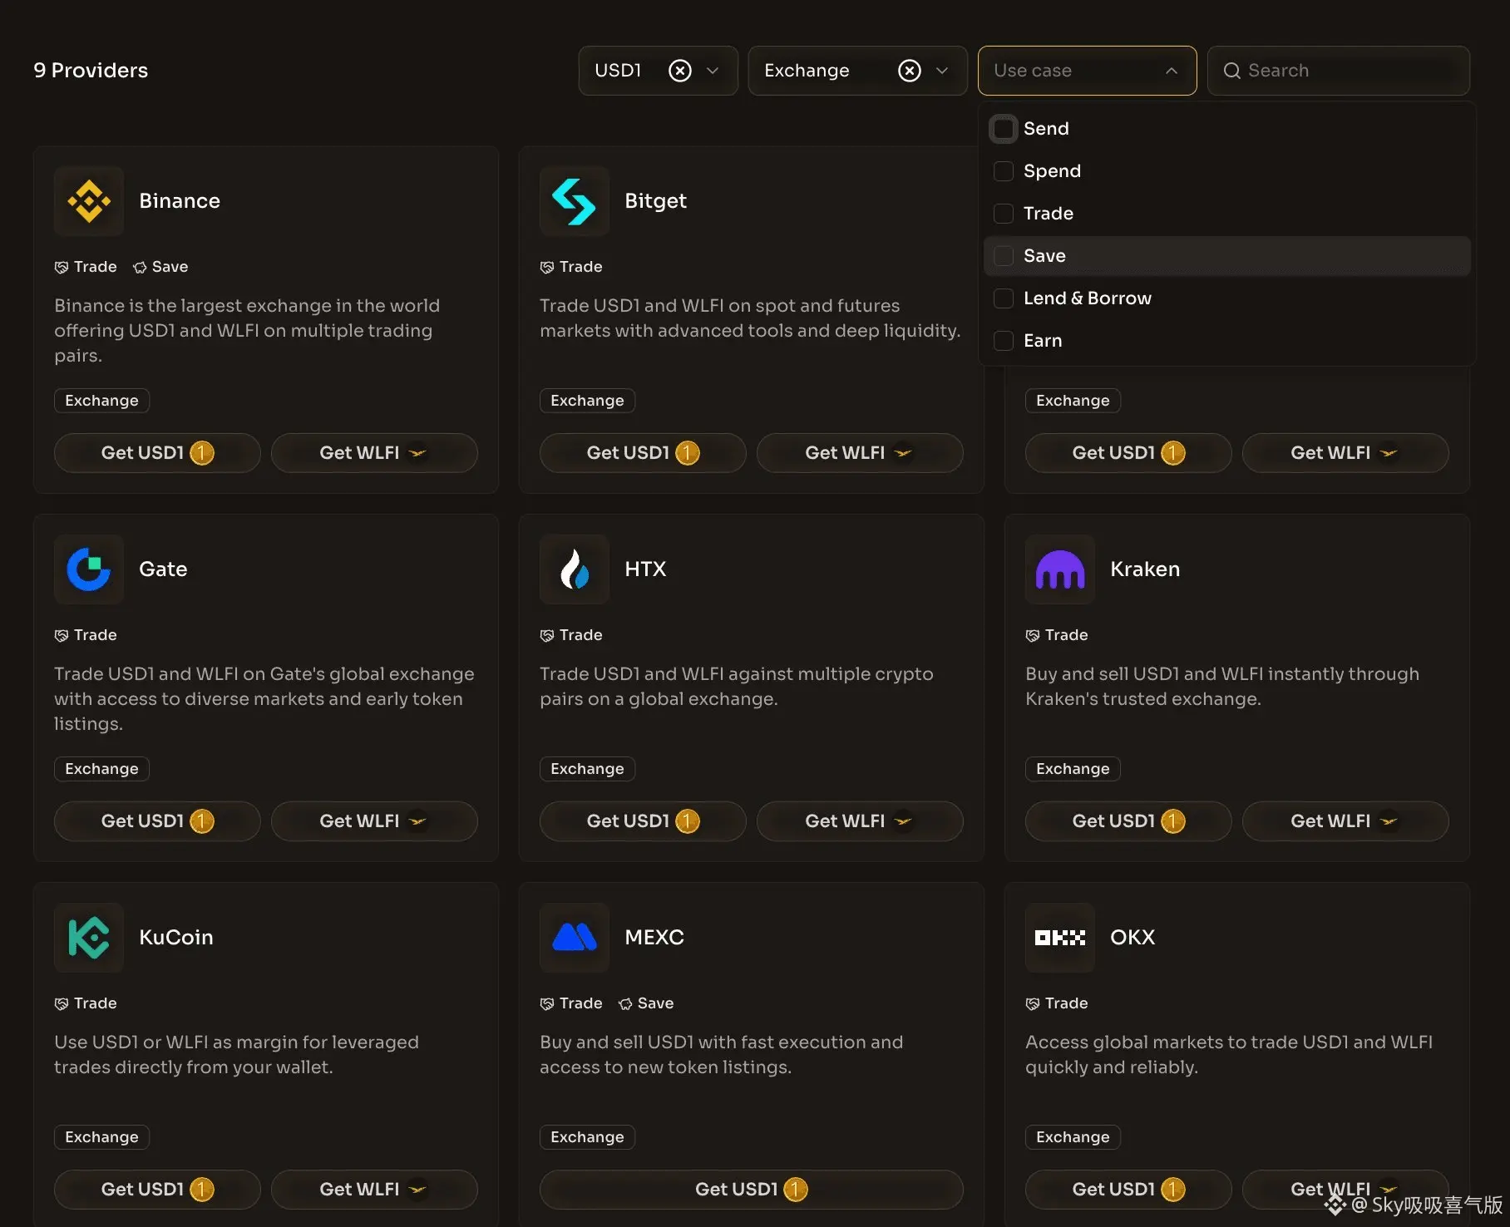
Task: Collapse the Use case dropdown
Action: [1171, 71]
